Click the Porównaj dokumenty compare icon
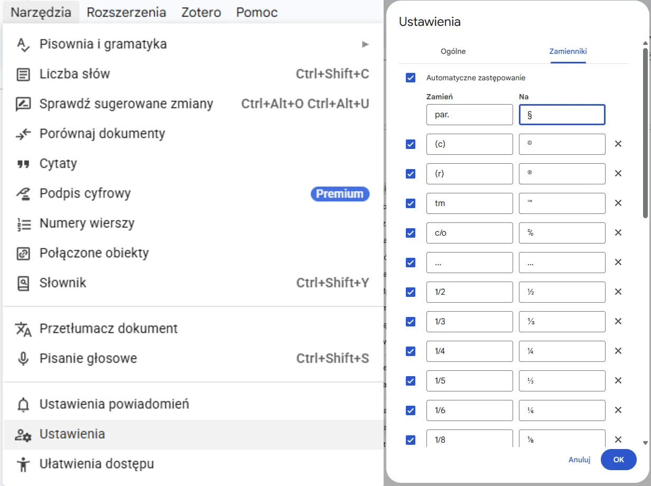 point(22,134)
